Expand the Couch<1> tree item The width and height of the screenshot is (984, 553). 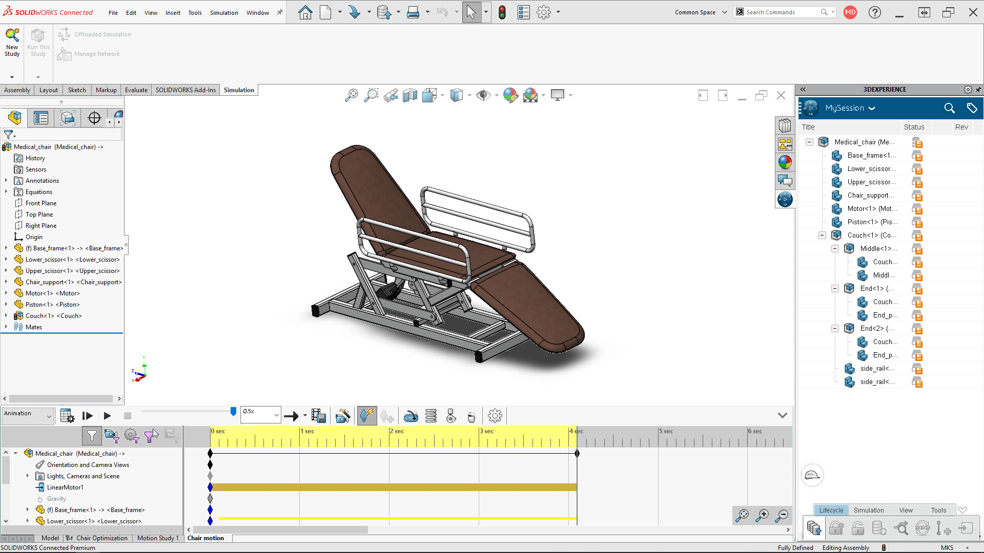click(6, 315)
